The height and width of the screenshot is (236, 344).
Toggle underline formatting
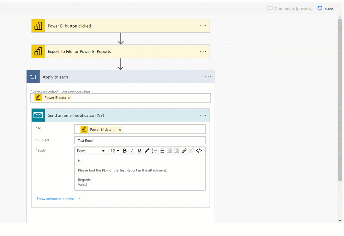click(x=139, y=151)
